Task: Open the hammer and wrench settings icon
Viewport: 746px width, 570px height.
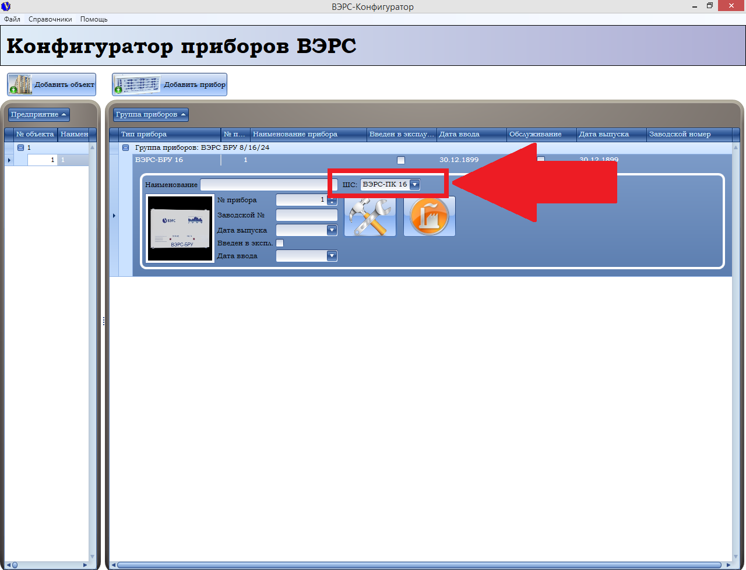Action: click(x=370, y=216)
